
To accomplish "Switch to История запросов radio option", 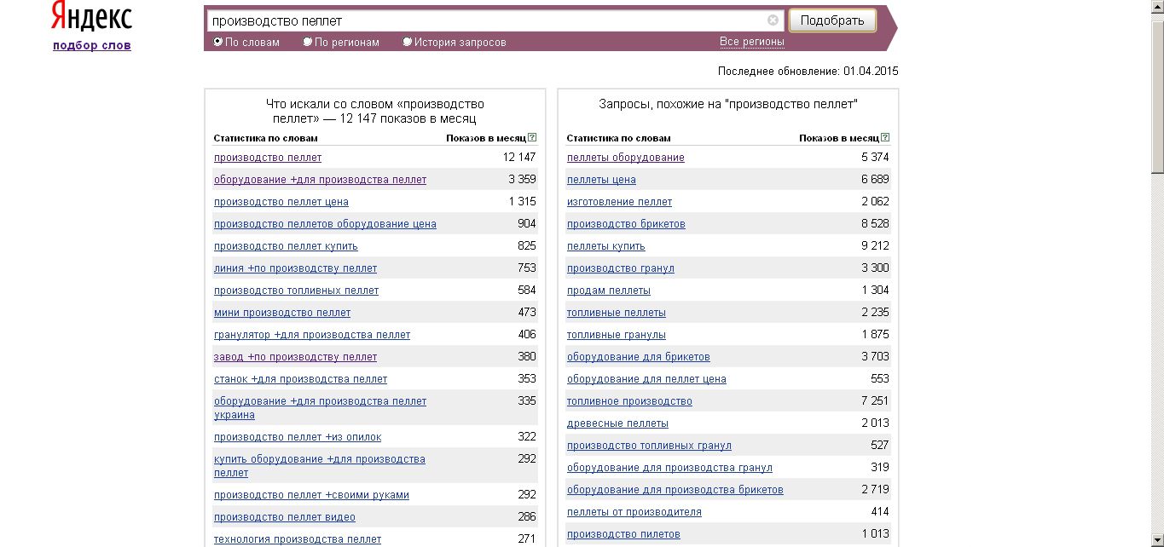I will click(x=408, y=42).
